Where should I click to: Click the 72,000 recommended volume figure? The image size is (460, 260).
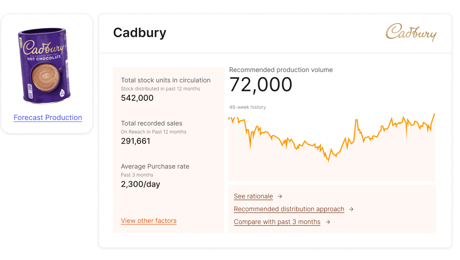[261, 85]
